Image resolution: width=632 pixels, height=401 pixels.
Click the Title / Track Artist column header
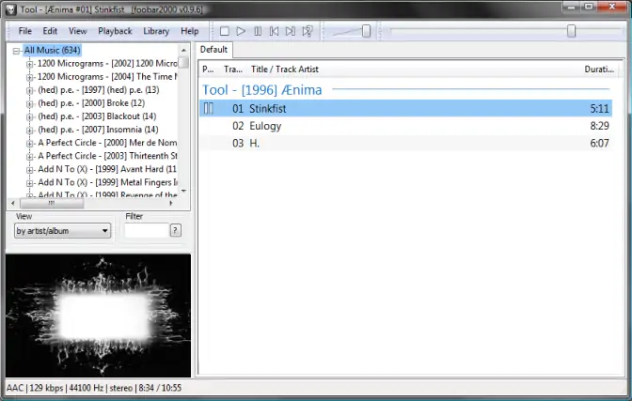click(285, 69)
